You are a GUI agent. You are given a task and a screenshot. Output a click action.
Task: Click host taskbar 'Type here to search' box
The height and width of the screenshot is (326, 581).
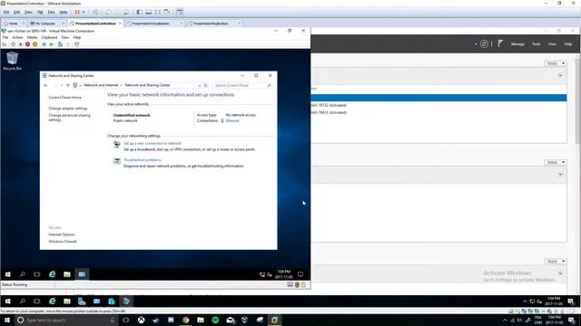click(66, 321)
